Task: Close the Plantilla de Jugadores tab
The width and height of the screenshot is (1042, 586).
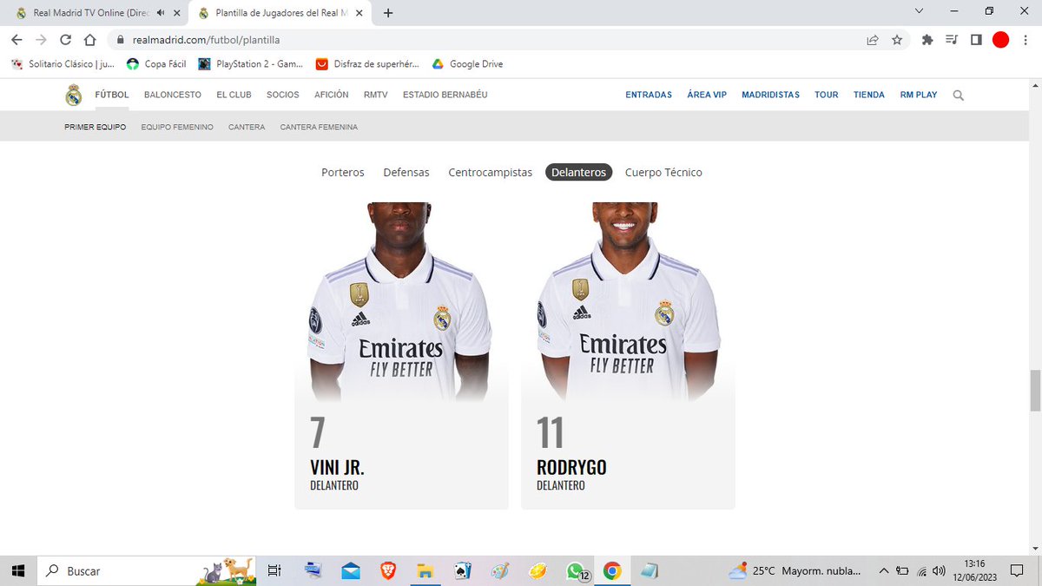Action: (x=359, y=13)
